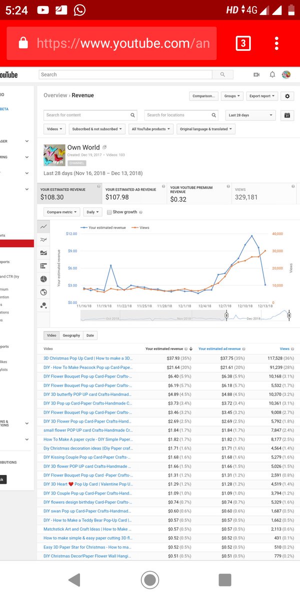This screenshot has height=600, width=300.
Task: Open the All YouTube products dropdown
Action: (151, 129)
